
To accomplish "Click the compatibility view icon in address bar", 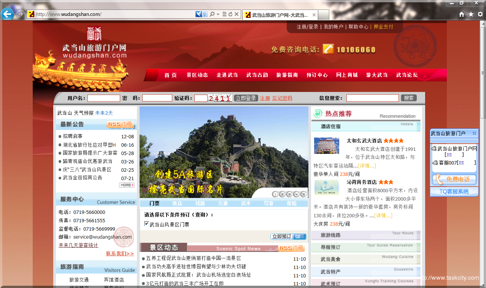I will 224,14.
